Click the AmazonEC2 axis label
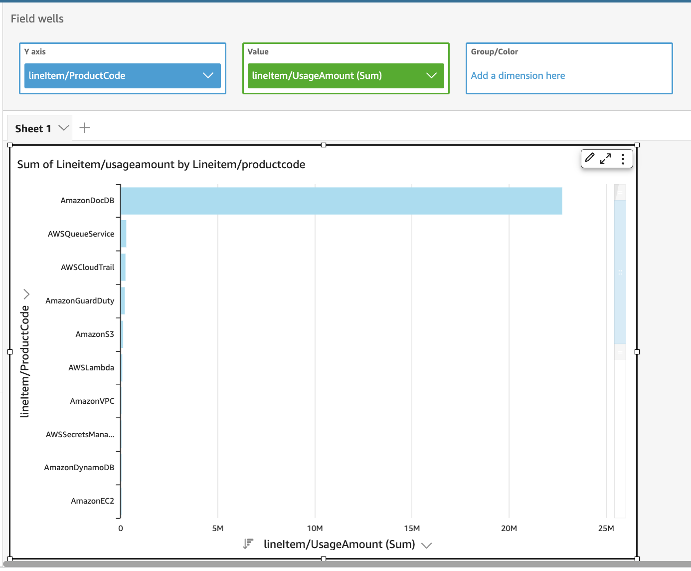 pos(93,501)
